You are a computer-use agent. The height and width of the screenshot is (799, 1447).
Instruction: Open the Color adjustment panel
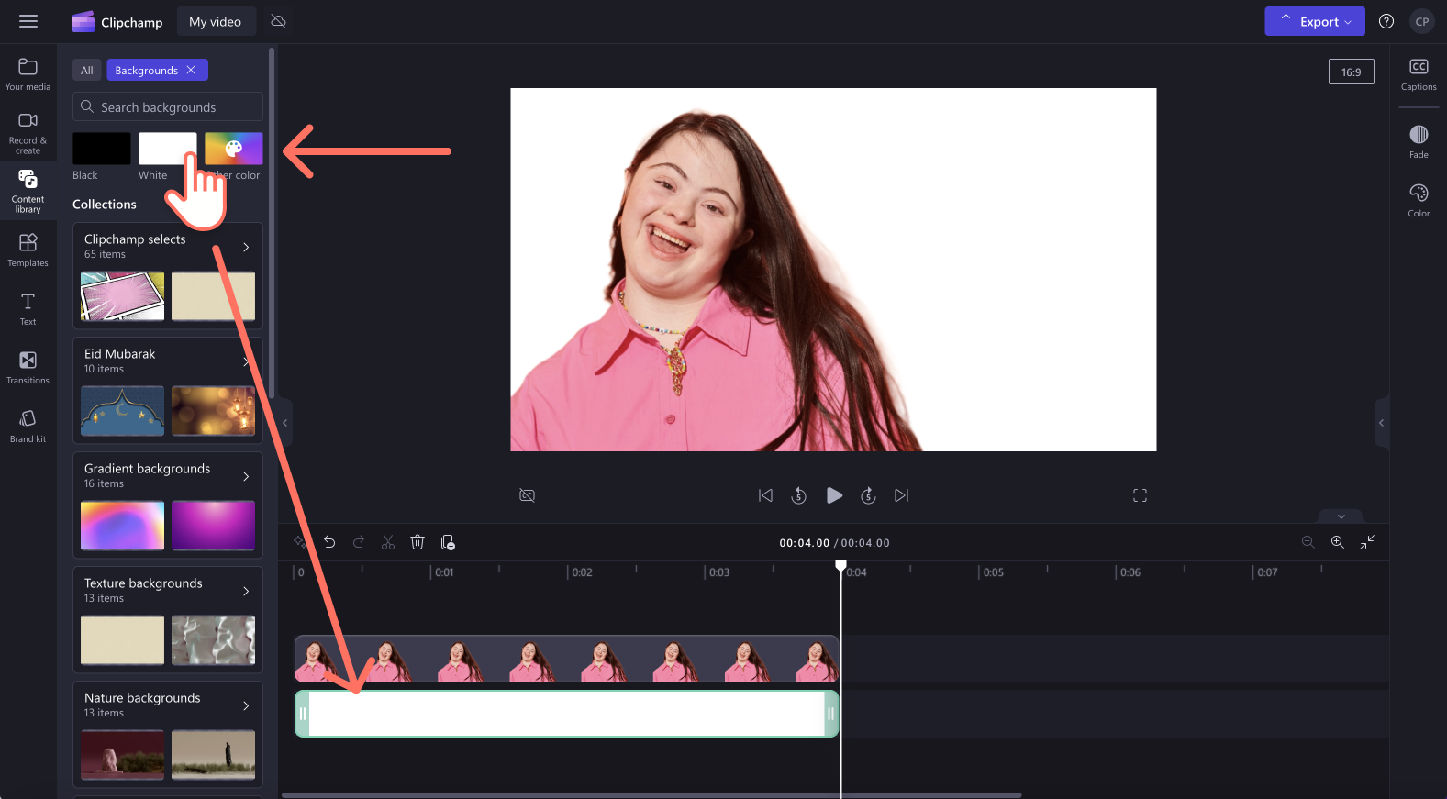[1419, 200]
